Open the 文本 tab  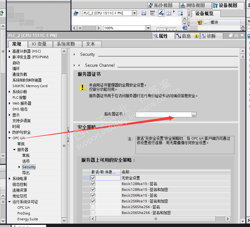92,44
